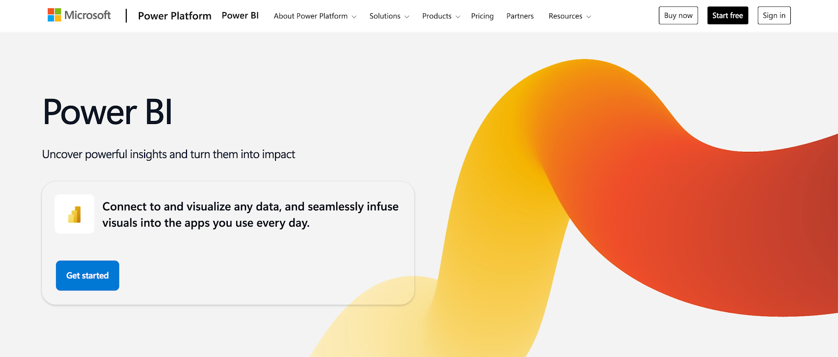Click the Microsoft logo
Screen dimensions: 838x357
pos(79,15)
